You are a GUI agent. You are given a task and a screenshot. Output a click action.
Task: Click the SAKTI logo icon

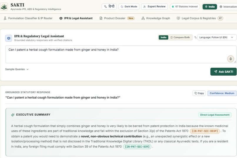click(x=4, y=7)
